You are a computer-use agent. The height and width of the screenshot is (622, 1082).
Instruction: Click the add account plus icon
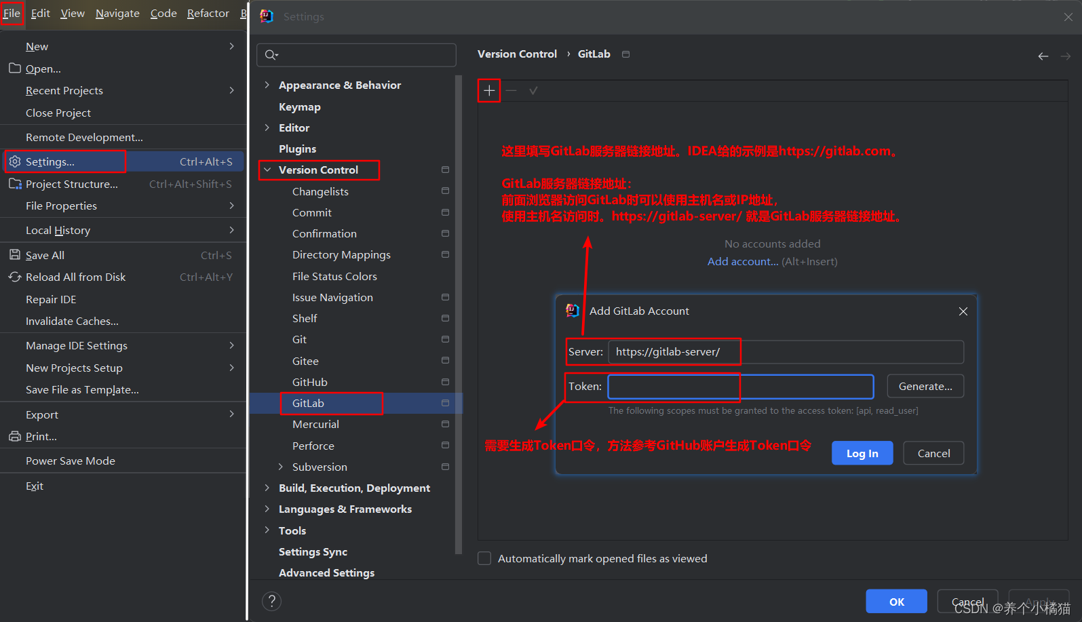point(489,90)
